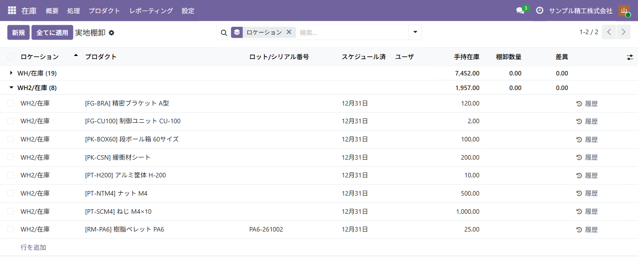Image resolution: width=638 pixels, height=257 pixels.
Task: Open the 設定 menu
Action: [188, 10]
